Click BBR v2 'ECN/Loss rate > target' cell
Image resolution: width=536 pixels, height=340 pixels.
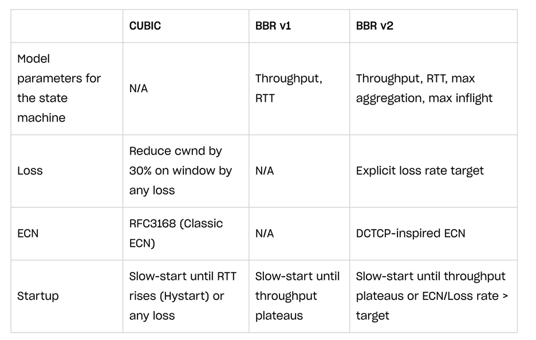tap(432, 296)
